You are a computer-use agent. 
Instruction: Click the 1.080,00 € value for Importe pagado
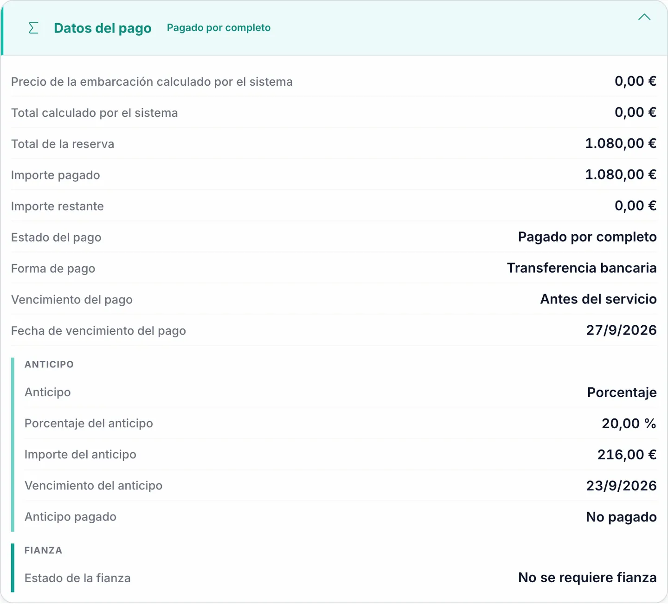(x=621, y=174)
